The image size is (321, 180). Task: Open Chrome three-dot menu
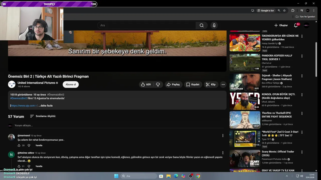click(x=314, y=10)
